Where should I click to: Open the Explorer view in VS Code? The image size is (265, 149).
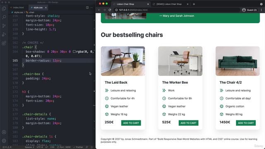(x=4, y=8)
